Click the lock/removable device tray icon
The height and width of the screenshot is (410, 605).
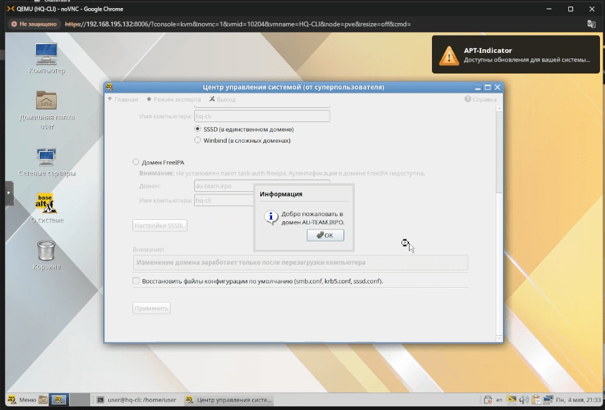[x=488, y=399]
